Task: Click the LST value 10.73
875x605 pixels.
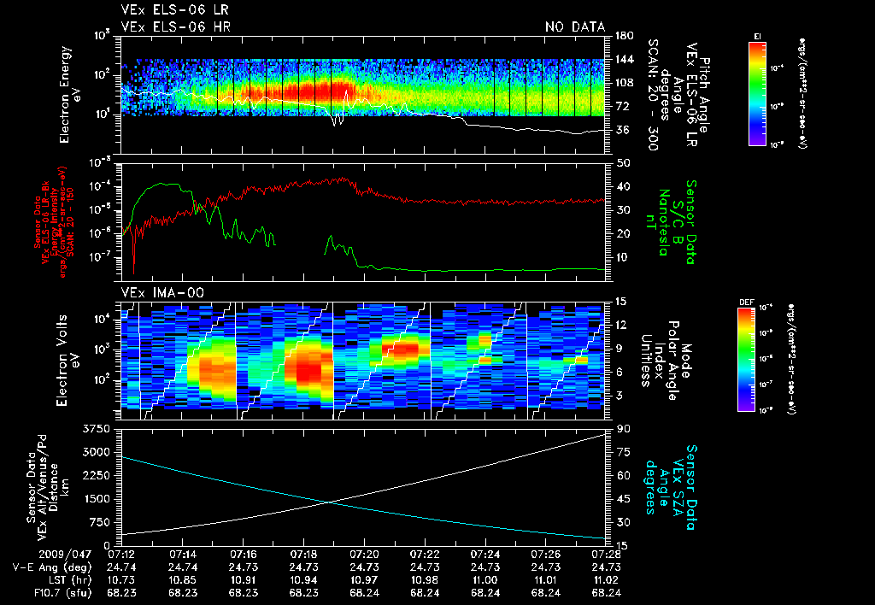Action: (121, 580)
